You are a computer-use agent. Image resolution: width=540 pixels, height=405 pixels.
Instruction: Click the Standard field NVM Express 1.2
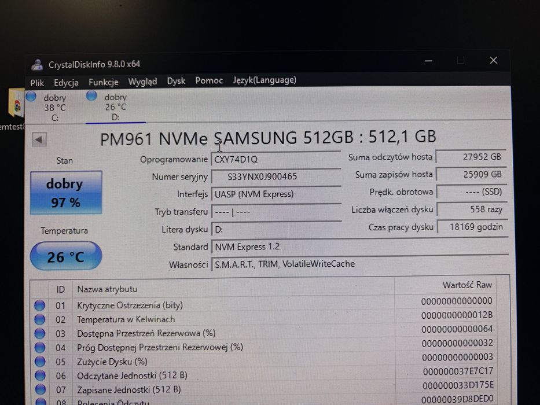[359, 246]
